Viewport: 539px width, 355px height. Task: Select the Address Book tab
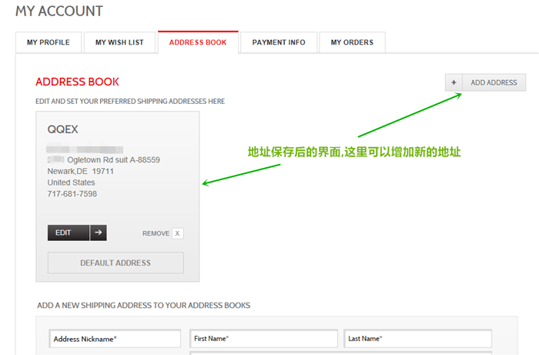pos(198,42)
